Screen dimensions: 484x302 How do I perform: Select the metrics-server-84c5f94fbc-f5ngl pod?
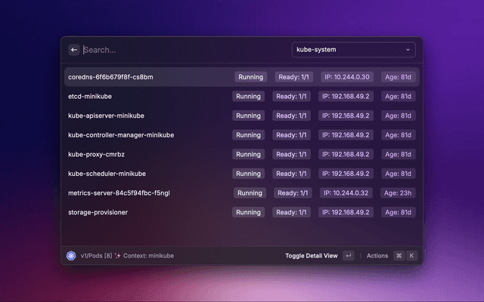(x=119, y=193)
